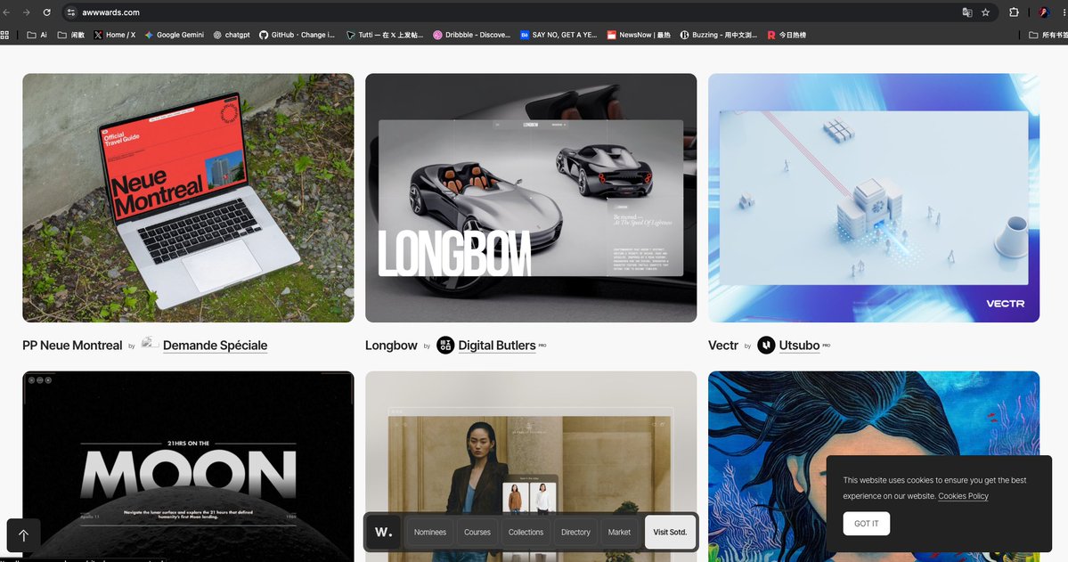Open the Nominees menu item
The image size is (1068, 562).
tap(430, 532)
